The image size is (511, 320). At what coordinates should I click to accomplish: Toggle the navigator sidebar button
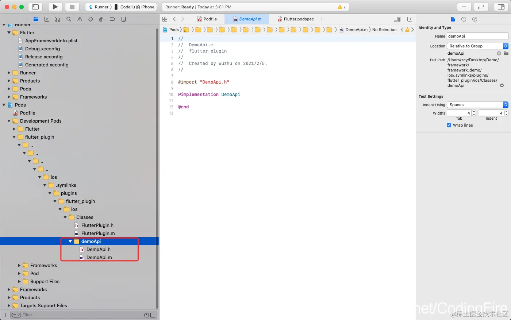click(x=35, y=7)
